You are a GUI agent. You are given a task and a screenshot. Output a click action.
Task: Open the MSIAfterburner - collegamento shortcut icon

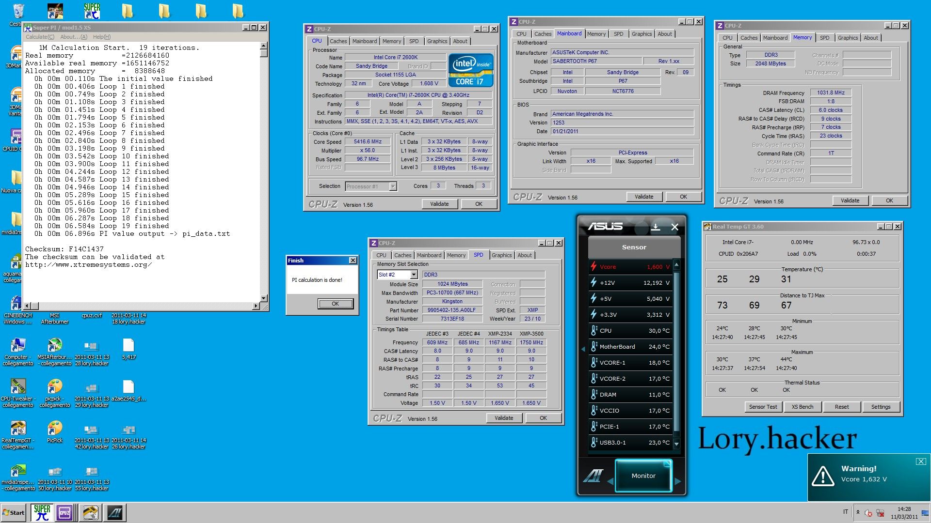(55, 352)
